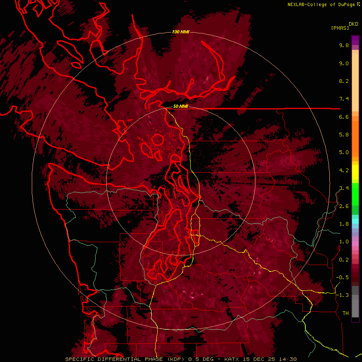362x362 pixels.
Task: Click the 5.0 legend value
Action: tap(344, 152)
